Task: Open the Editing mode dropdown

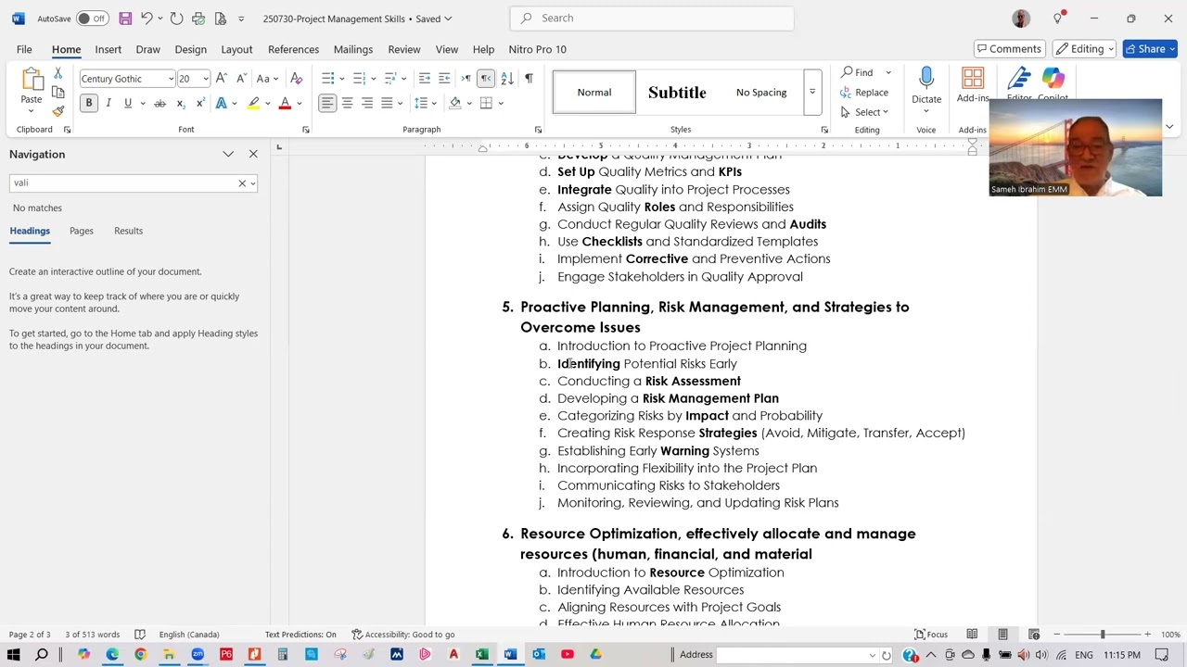Action: point(1084,49)
